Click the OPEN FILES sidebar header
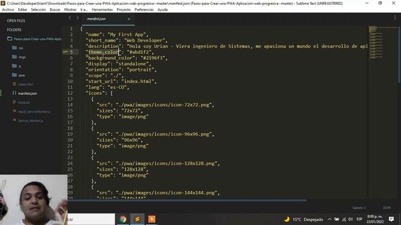The image size is (401, 225). (x=16, y=21)
